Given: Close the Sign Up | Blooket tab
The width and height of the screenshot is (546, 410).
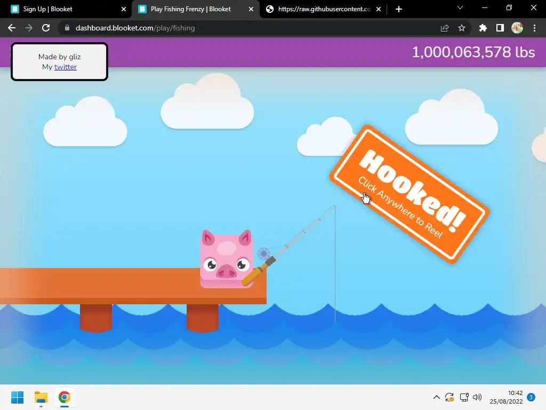Looking at the screenshot, I should point(124,9).
